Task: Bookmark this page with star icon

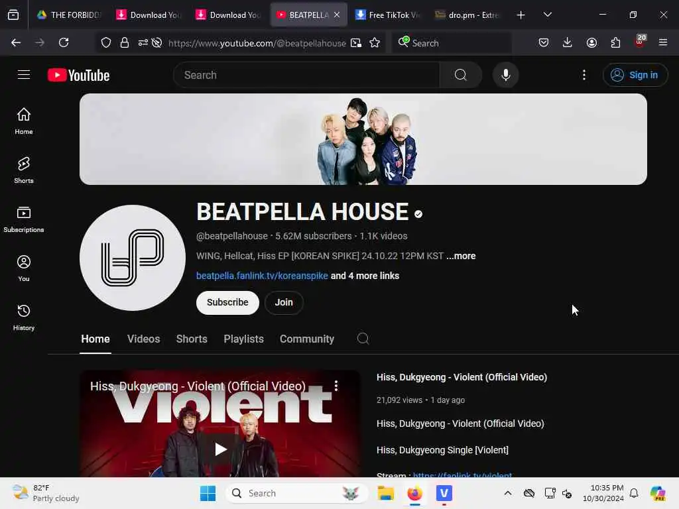Action: click(x=375, y=42)
